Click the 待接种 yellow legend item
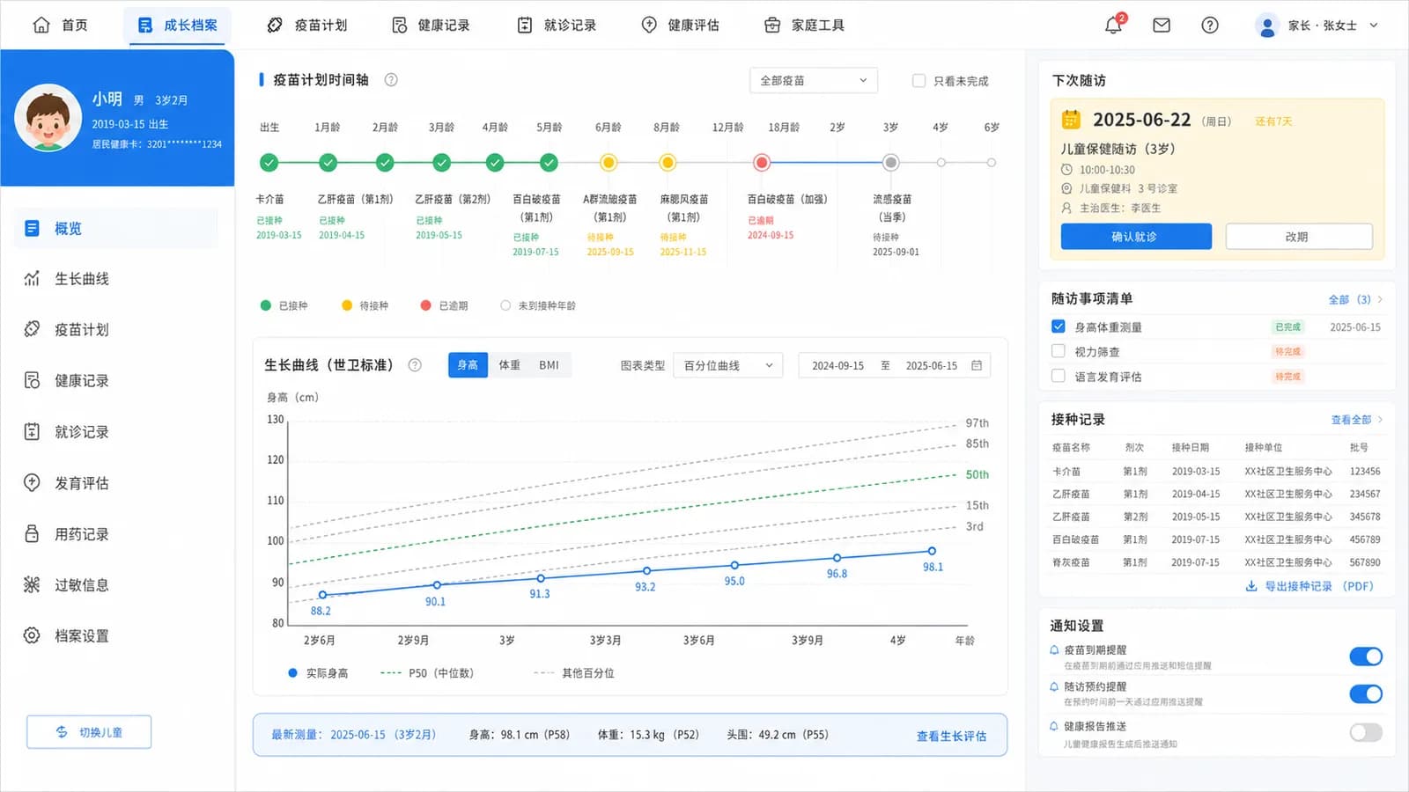 (365, 305)
